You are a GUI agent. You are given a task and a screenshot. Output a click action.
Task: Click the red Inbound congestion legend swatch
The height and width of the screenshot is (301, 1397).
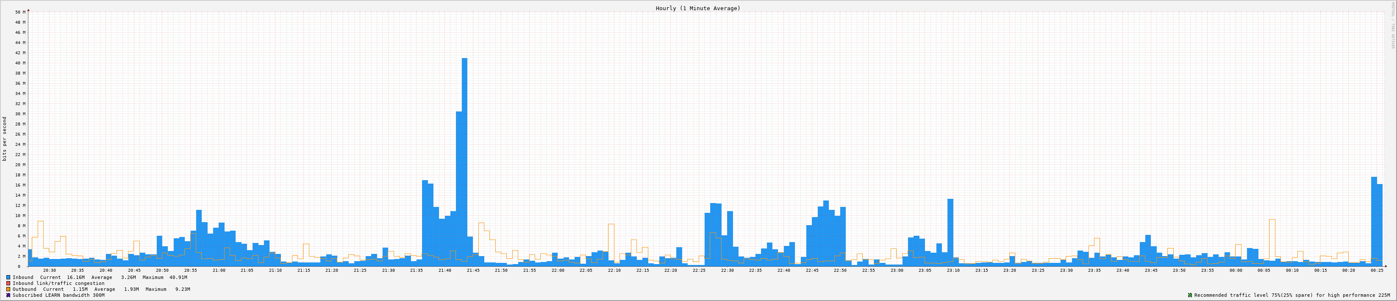pos(8,283)
